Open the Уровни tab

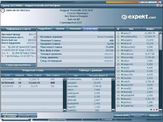pyautogui.click(x=60, y=29)
